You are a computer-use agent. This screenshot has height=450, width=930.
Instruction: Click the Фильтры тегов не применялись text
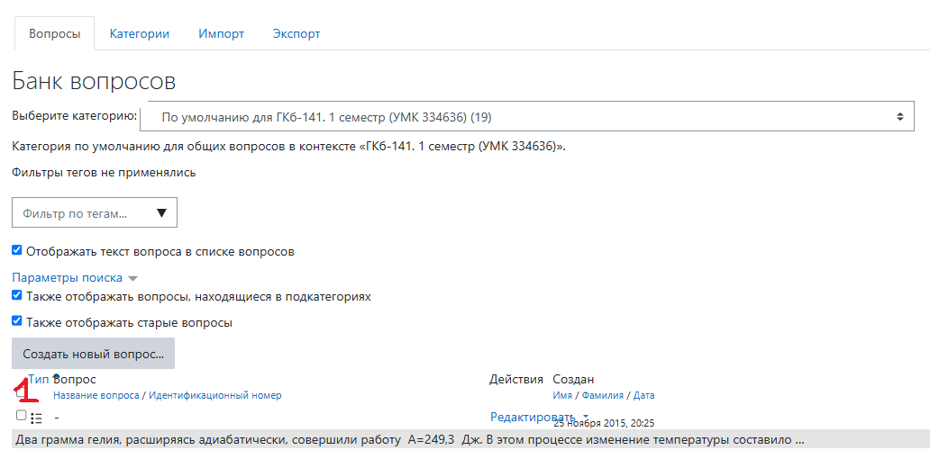pos(104,172)
